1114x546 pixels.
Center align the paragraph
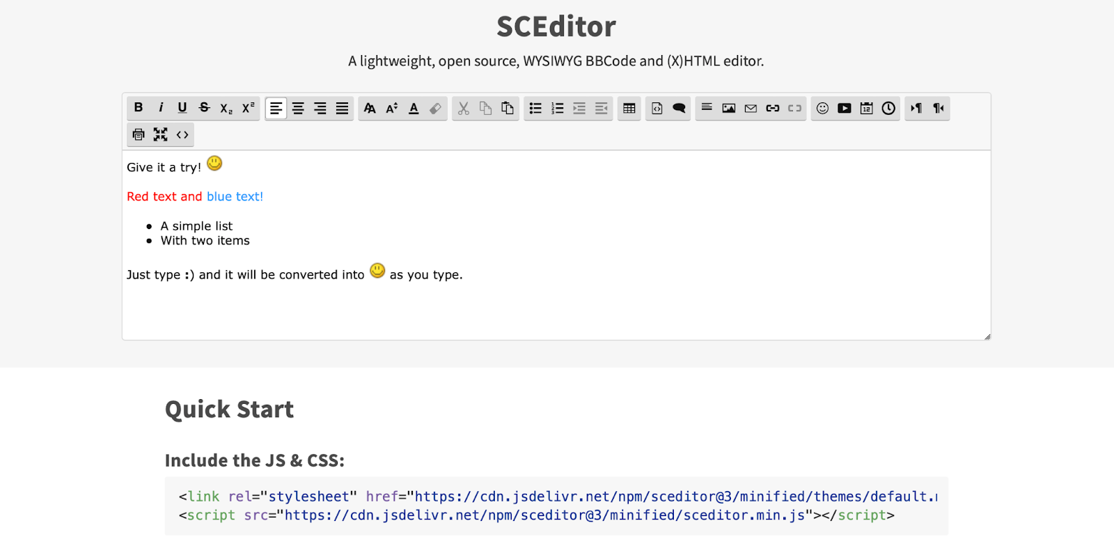298,108
